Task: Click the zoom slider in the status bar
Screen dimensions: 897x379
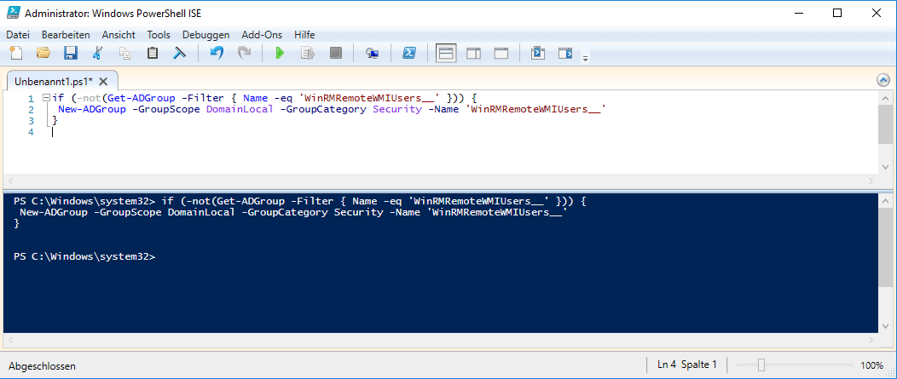Action: 761,365
